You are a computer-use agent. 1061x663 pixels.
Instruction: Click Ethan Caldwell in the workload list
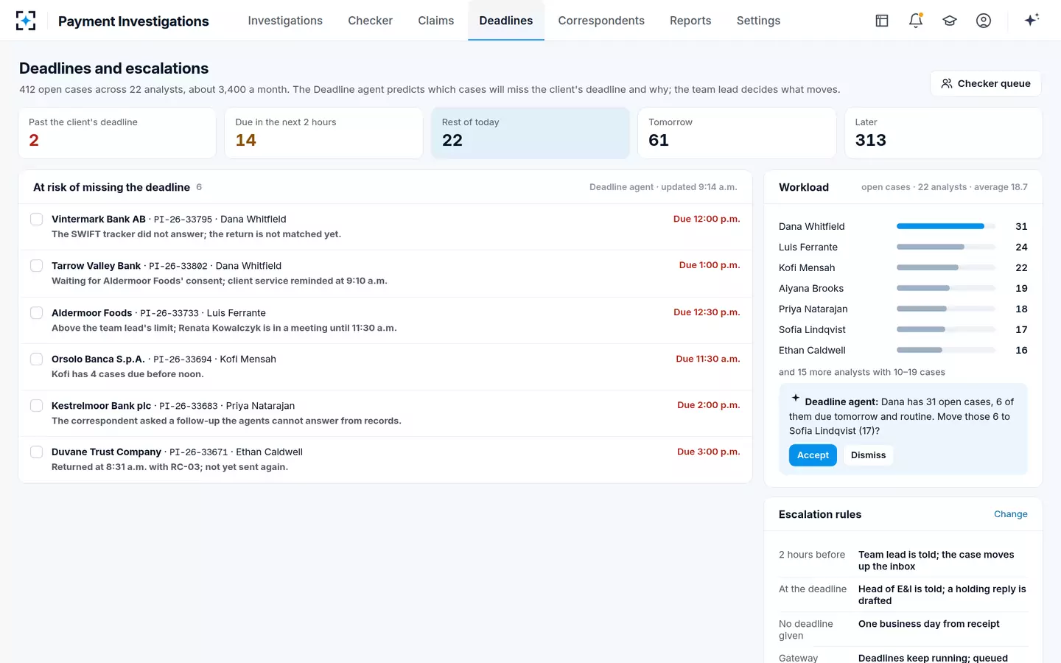(812, 350)
